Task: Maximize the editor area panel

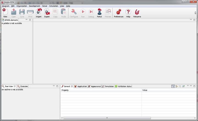Action: (x=194, y=20)
